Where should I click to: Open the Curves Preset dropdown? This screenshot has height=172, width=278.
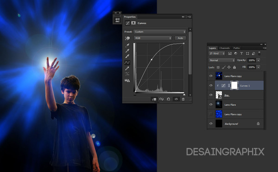[160, 32]
